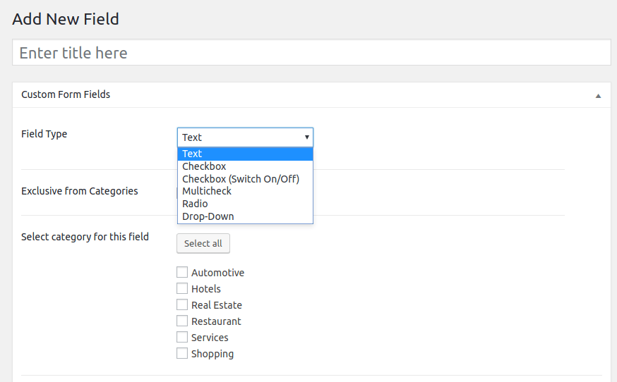Image resolution: width=617 pixels, height=382 pixels.
Task: Open the Field Type dropdown
Action: pyautogui.click(x=244, y=137)
